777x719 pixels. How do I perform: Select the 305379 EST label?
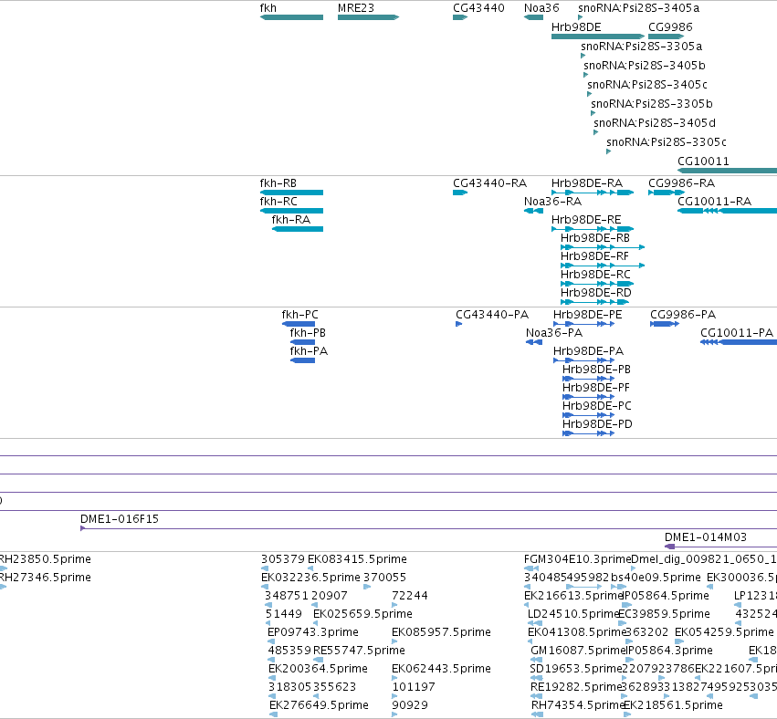[283, 559]
